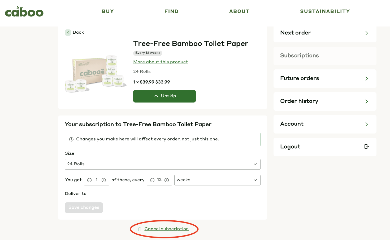Screen dimensions: 390x240
Task: Open the SUSTAINABILITY menu
Action: [325, 11]
